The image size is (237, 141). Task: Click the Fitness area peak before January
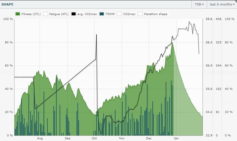coord(172,43)
